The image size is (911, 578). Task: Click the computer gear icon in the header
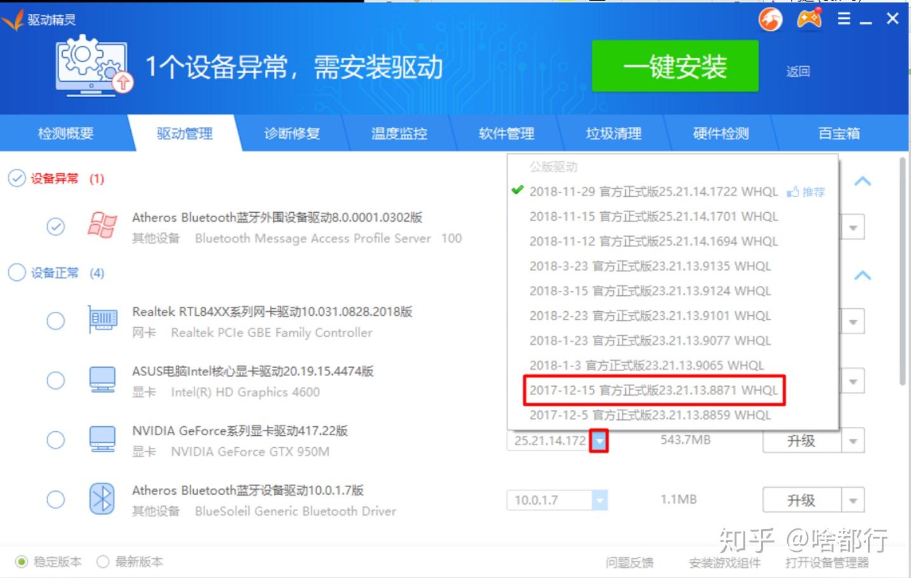93,65
